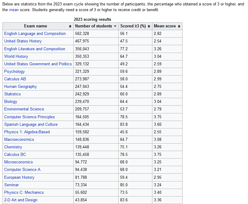Screen dimensions: 248x204
Task: Click the 139,448 student count cell
Action: coord(96,147)
